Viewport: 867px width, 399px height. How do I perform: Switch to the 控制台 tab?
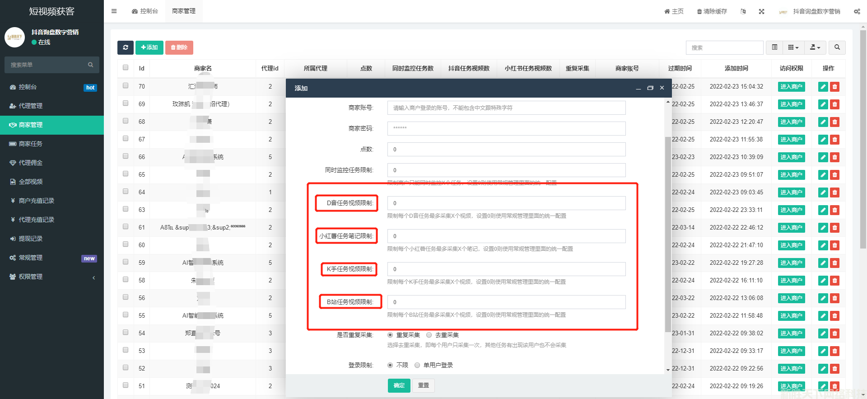coord(145,11)
